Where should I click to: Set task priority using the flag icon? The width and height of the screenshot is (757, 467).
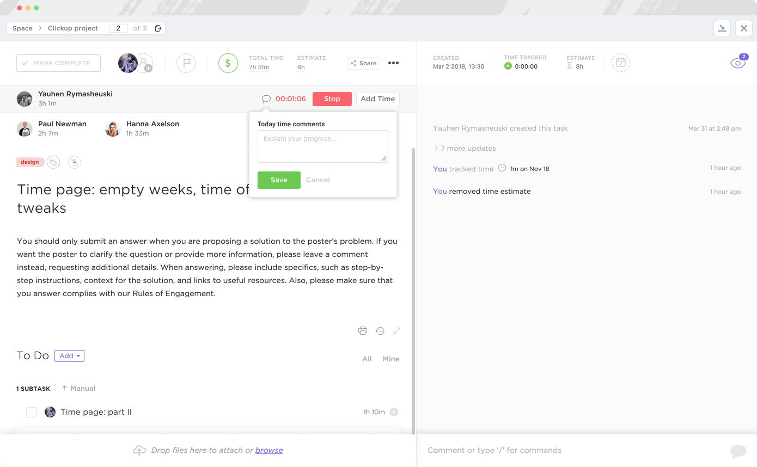pos(186,63)
